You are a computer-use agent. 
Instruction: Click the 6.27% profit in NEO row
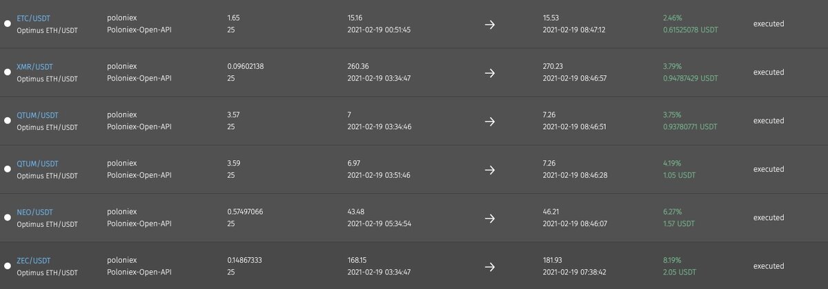point(671,212)
